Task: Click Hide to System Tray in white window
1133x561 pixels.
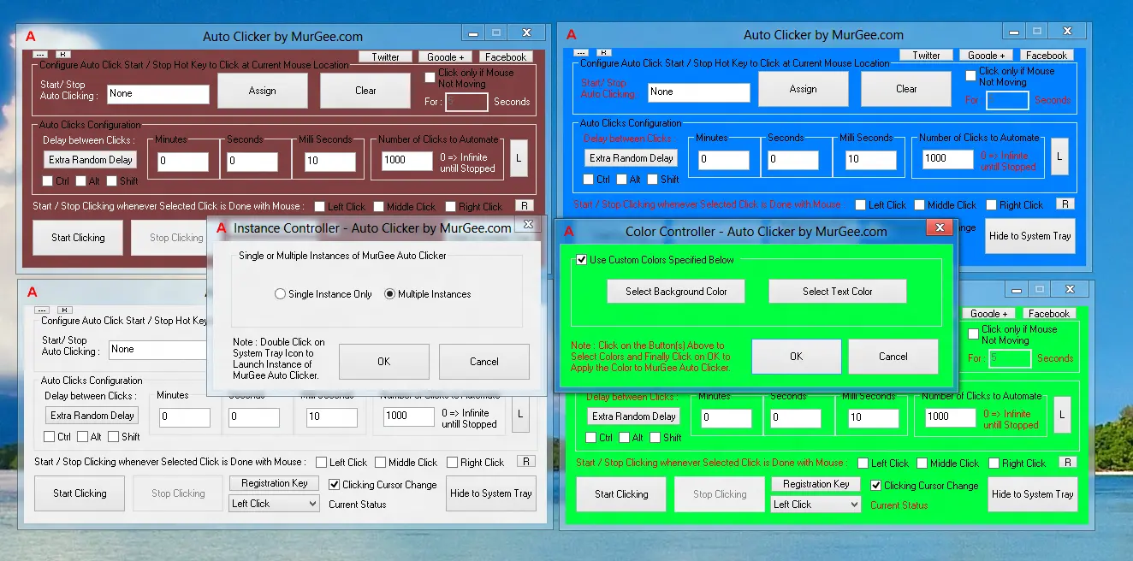Action: pos(491,493)
